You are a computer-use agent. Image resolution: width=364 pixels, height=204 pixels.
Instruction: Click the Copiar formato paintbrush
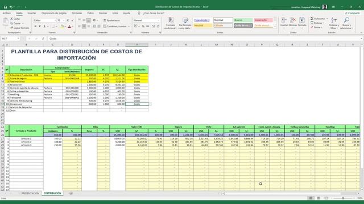pos(20,28)
